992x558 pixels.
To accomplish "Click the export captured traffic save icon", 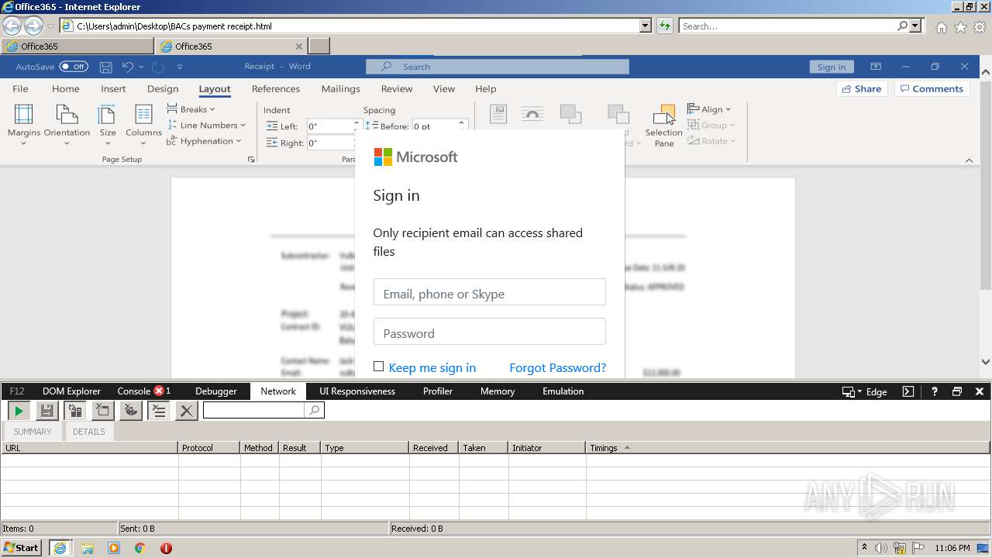I will (x=47, y=411).
